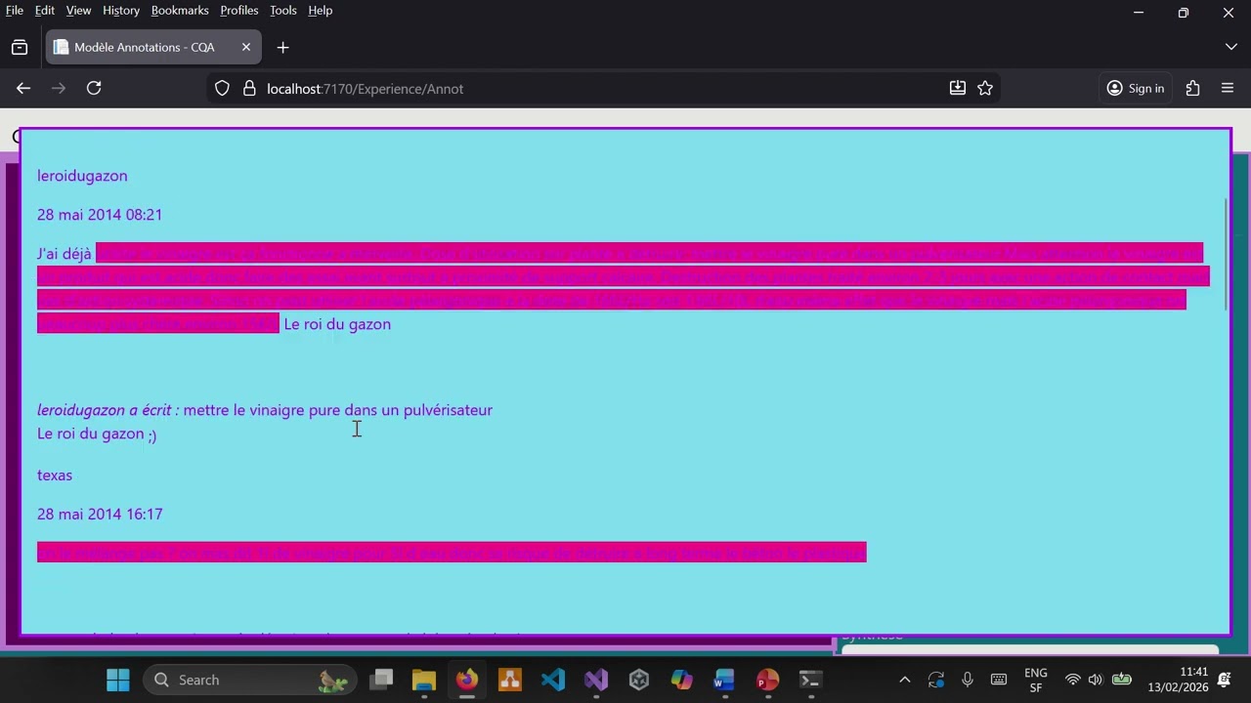Open the Help menu
The width and height of the screenshot is (1251, 703).
(x=321, y=10)
